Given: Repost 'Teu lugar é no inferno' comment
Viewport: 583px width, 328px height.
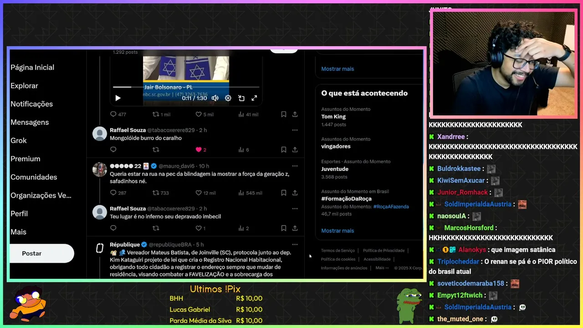Looking at the screenshot, I should pos(156,228).
